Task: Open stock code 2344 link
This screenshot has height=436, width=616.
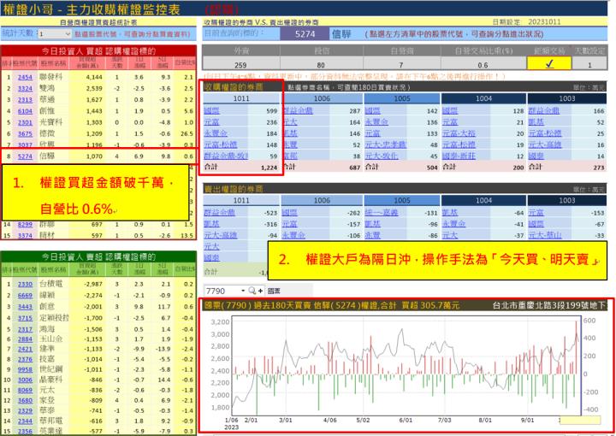Action: point(25,421)
